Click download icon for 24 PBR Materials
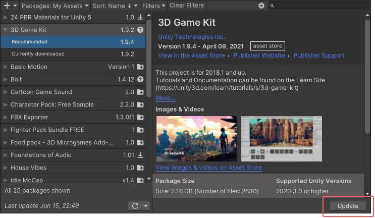The height and width of the screenshot is (218, 375). point(140,17)
